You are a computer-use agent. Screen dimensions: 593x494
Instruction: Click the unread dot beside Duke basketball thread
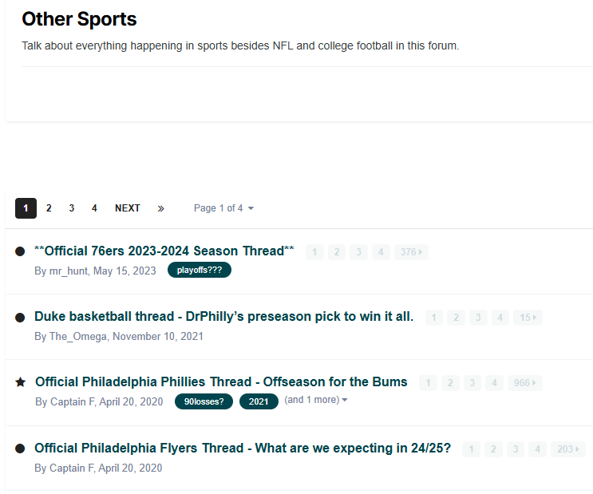20,318
